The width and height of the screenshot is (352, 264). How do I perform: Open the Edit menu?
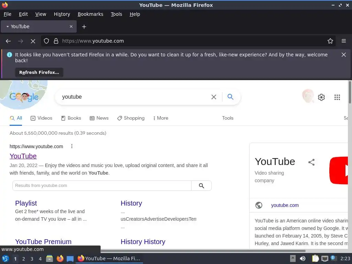coord(23,14)
